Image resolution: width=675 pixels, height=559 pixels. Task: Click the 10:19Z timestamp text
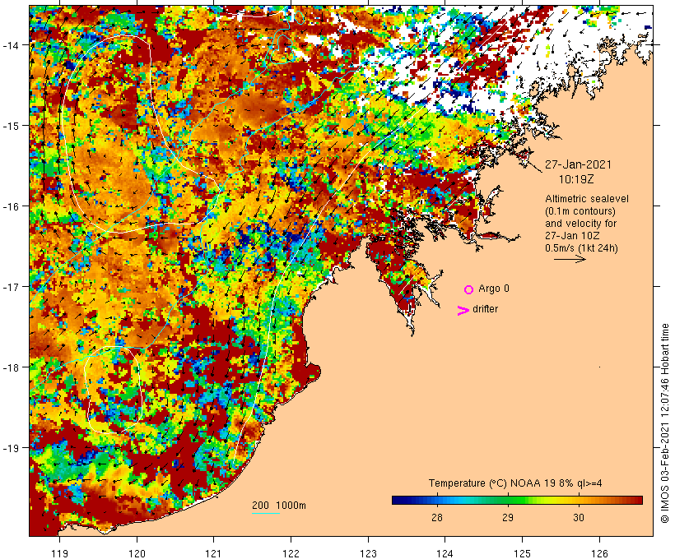578,178
